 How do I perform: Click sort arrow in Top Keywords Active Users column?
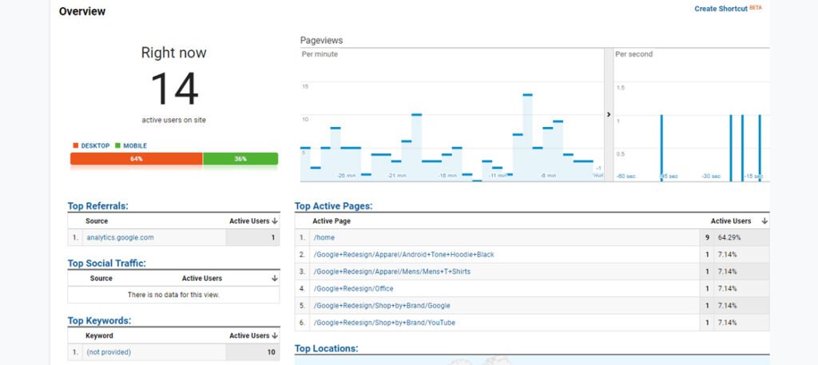(275, 336)
